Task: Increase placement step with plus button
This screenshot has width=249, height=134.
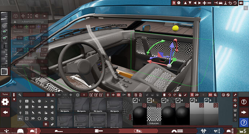Action: click(x=71, y=95)
